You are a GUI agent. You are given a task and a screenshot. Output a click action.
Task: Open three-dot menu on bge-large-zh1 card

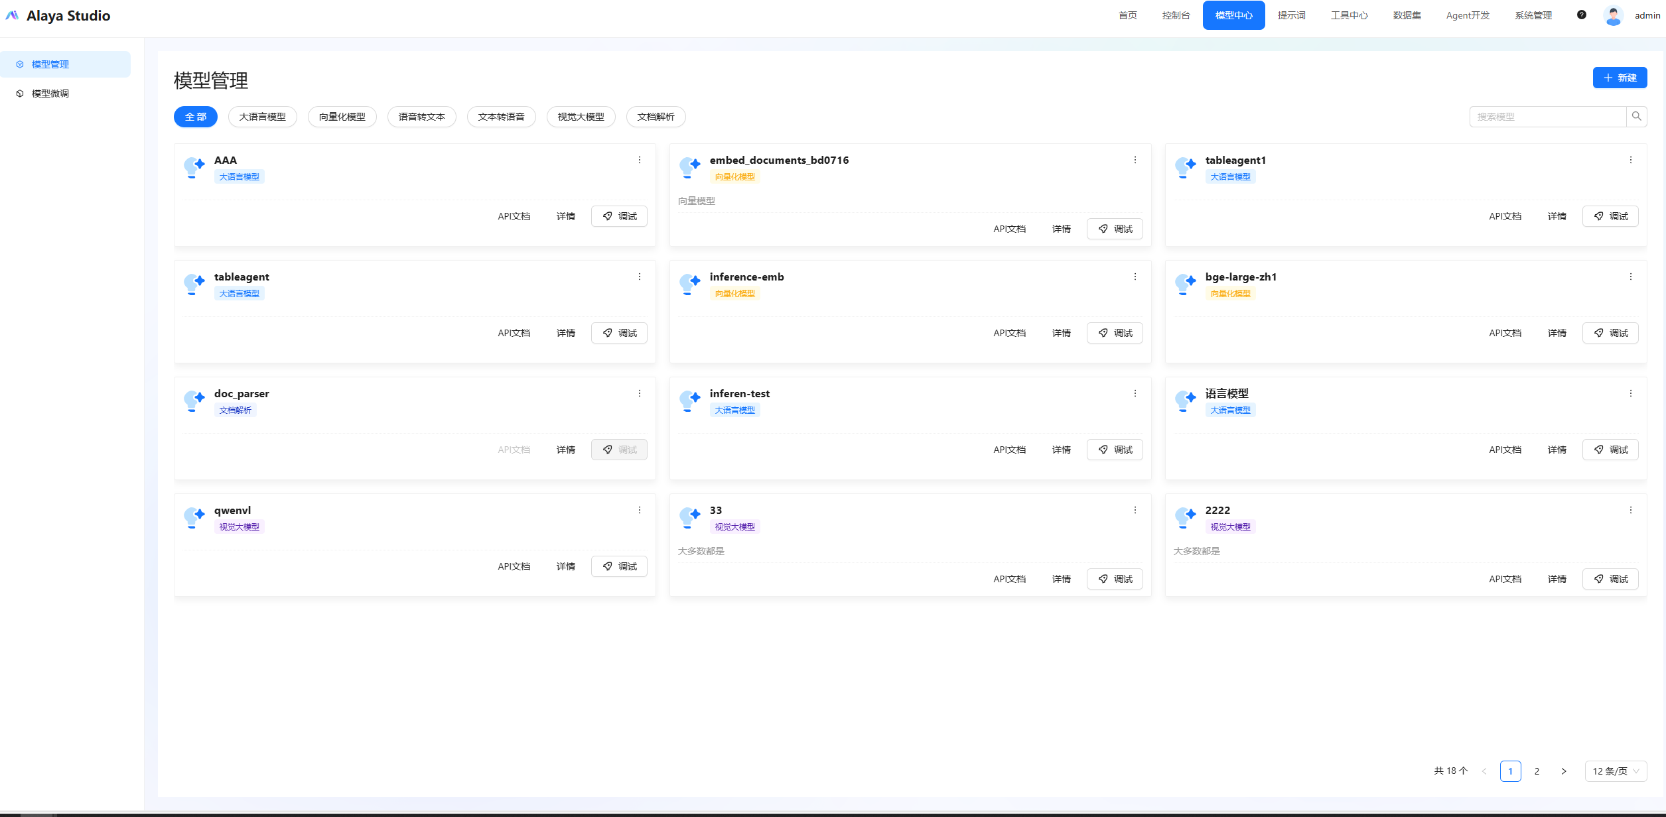tap(1630, 277)
